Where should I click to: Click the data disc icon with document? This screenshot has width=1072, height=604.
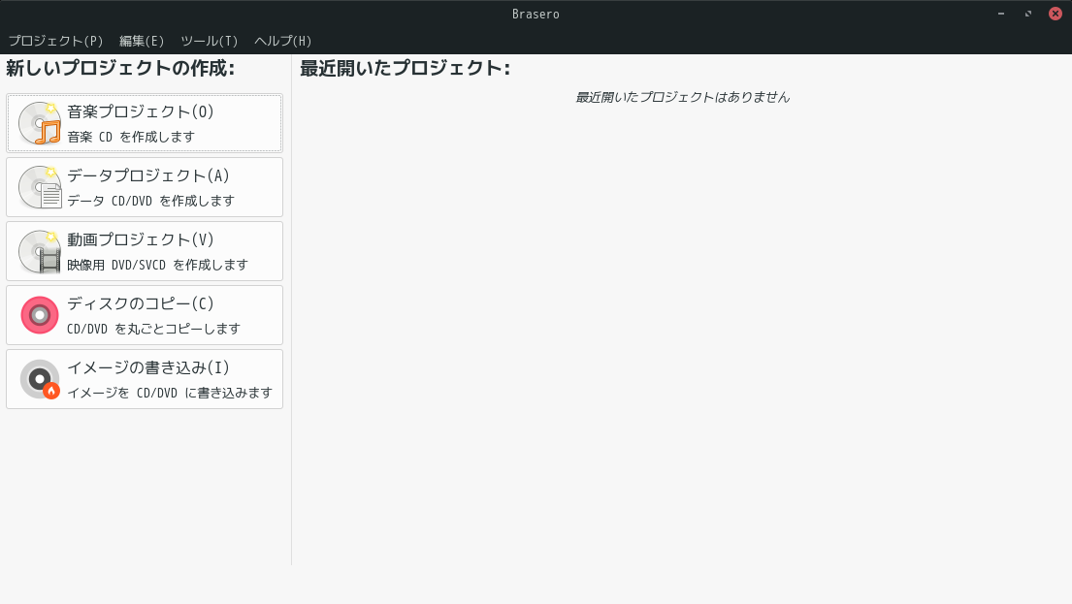[x=40, y=187]
